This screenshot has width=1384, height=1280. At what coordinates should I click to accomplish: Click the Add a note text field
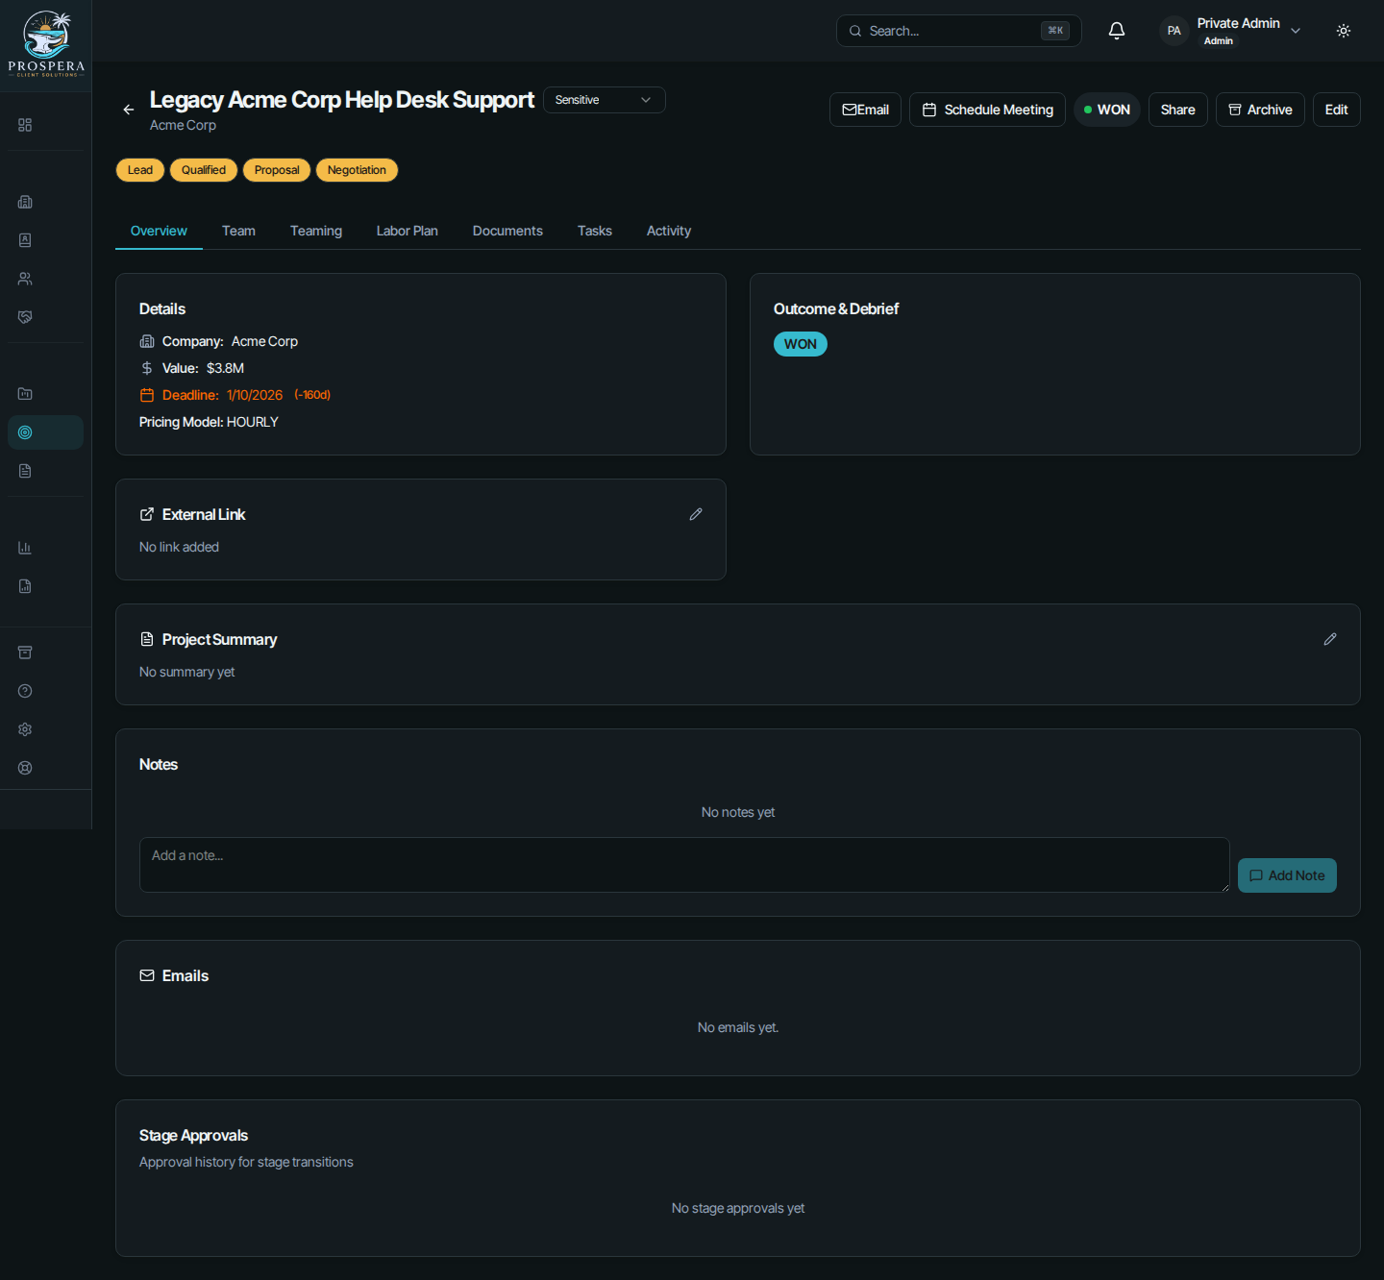tap(684, 865)
